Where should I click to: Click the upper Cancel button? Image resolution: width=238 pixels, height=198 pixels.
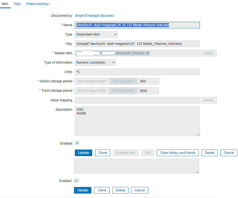pos(229,153)
